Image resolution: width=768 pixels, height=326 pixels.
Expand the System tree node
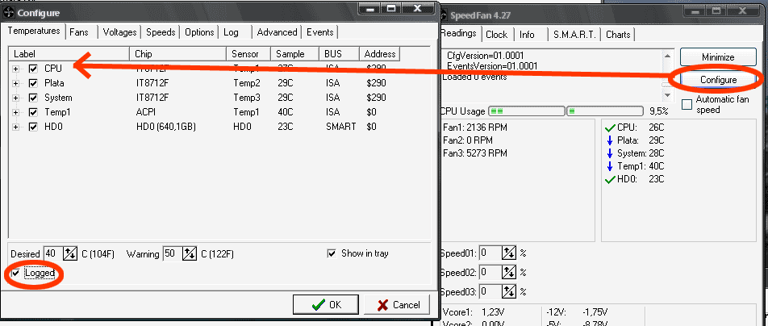pyautogui.click(x=15, y=98)
